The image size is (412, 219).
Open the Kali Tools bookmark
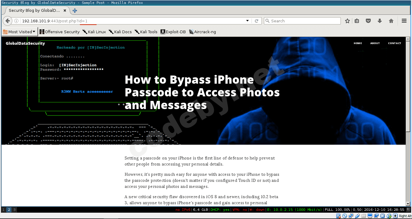coord(146,32)
